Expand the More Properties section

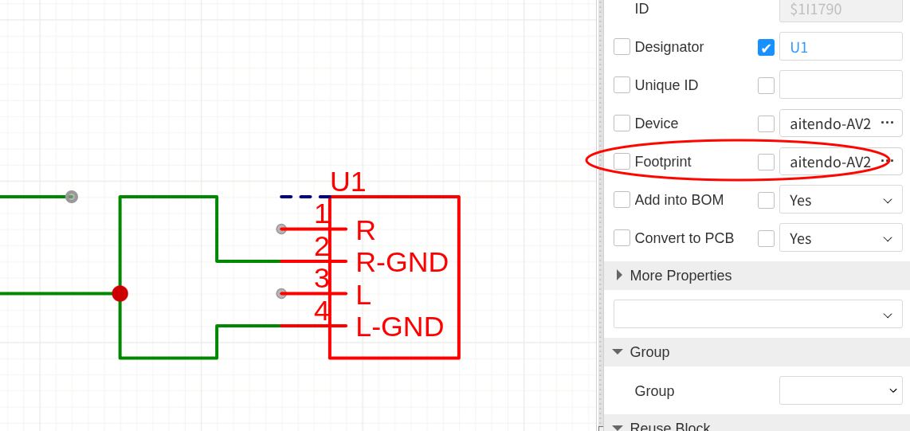pyautogui.click(x=757, y=276)
